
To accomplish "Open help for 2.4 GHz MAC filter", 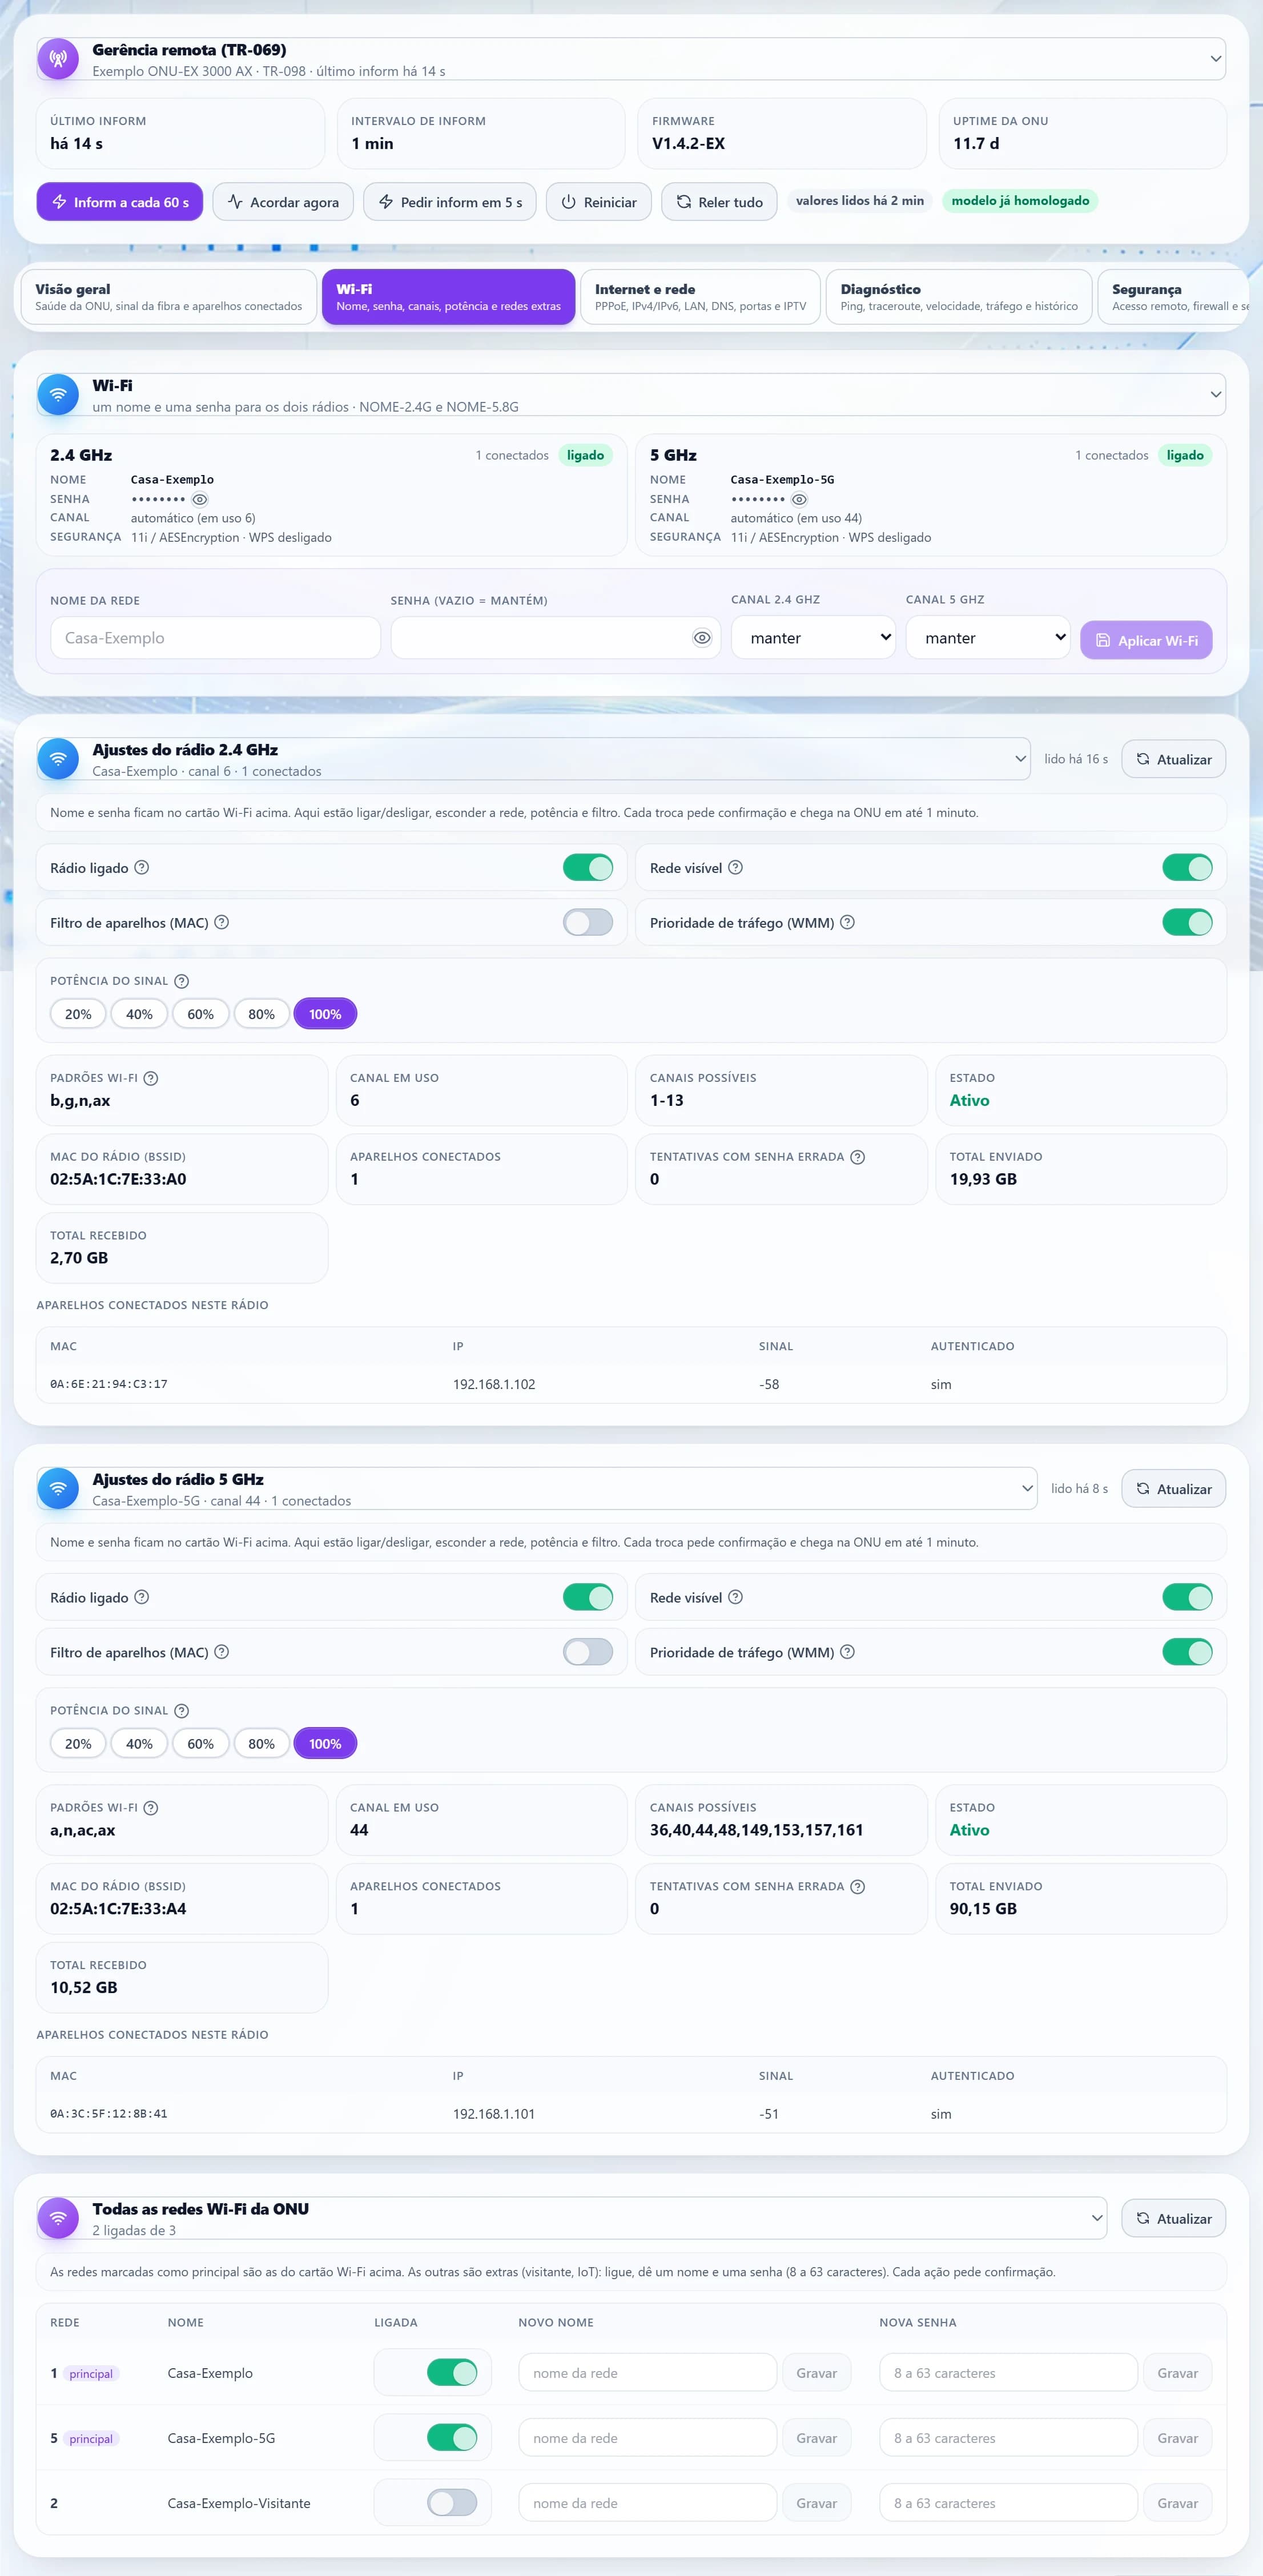I will coord(222,922).
